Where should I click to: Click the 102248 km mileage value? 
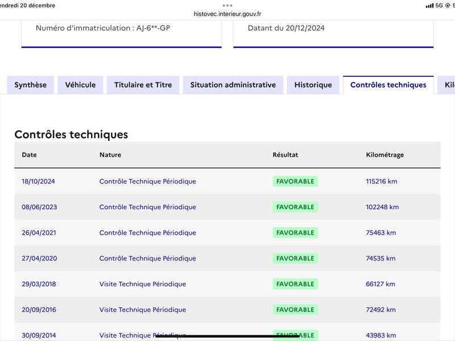(382, 207)
